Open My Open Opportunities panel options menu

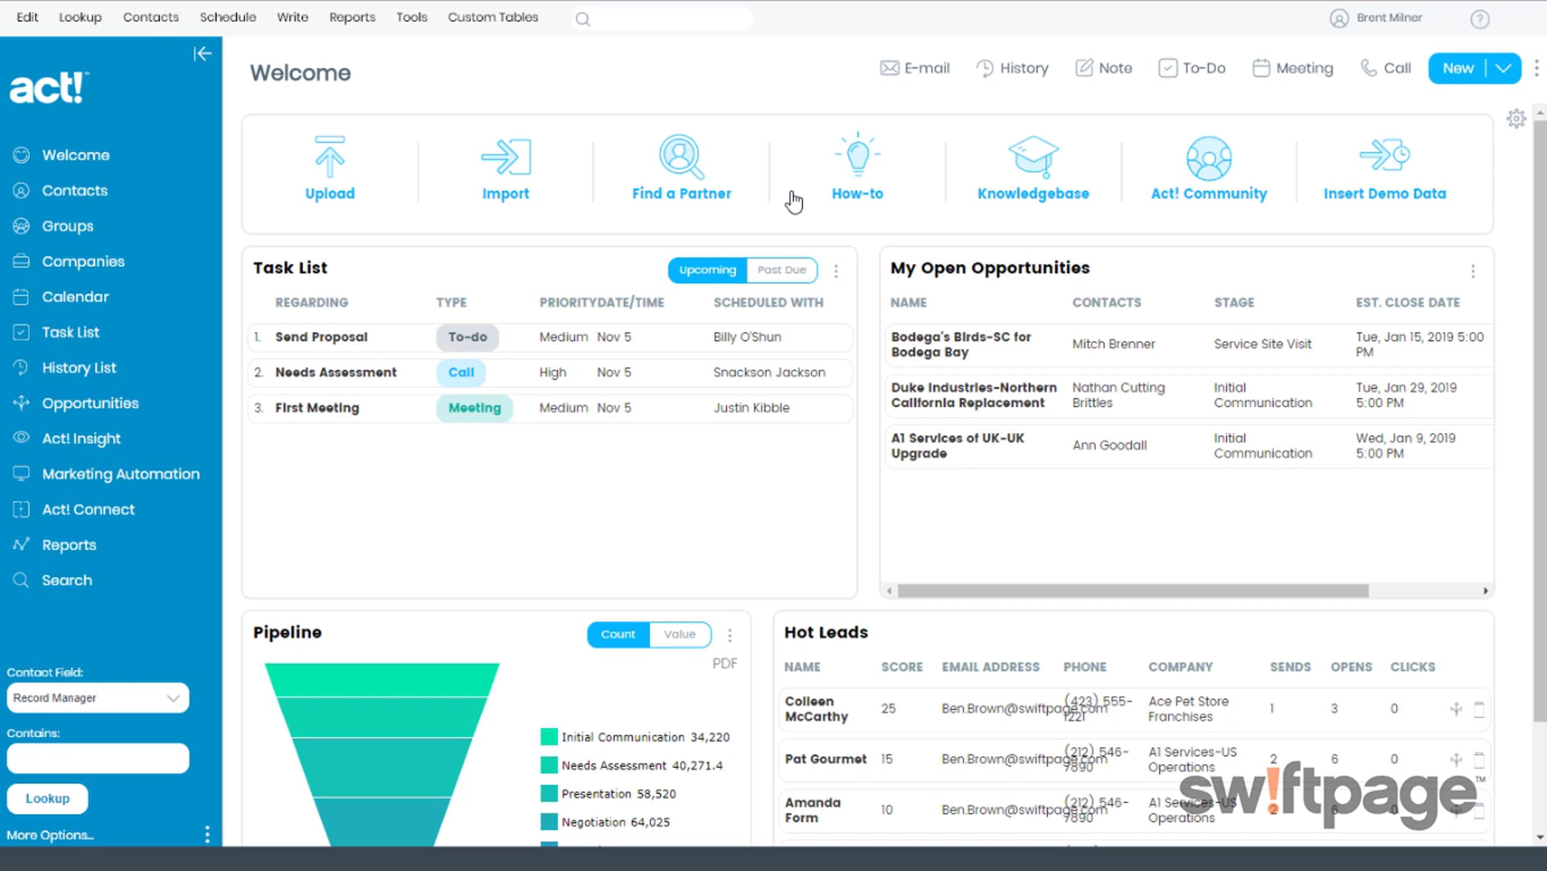[1473, 271]
